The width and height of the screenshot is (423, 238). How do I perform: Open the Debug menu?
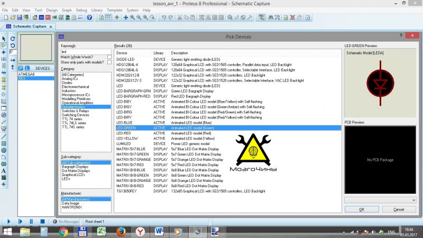(81, 10)
